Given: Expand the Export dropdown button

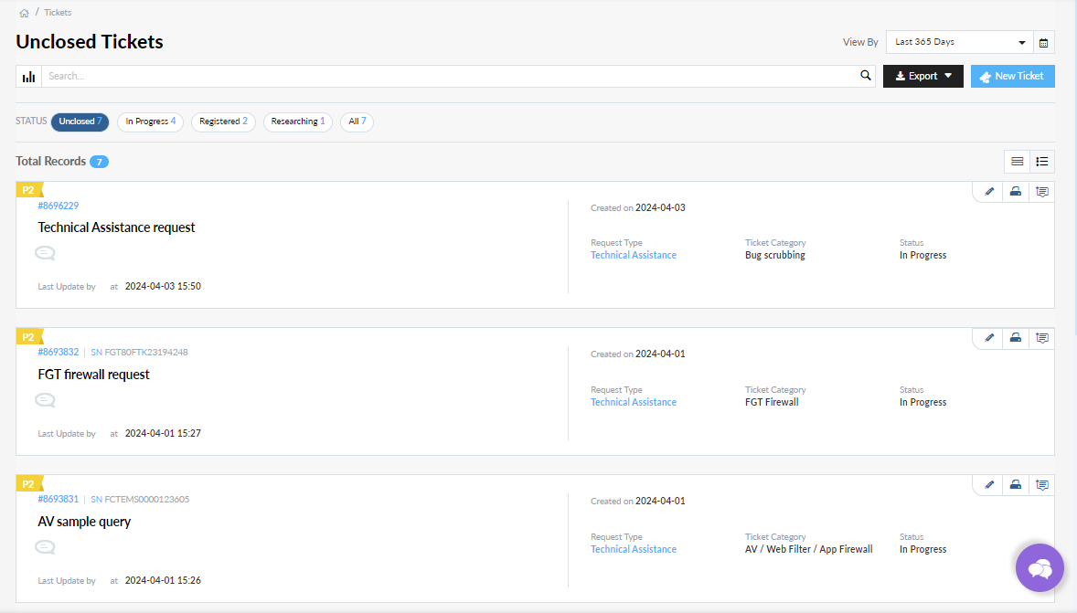Looking at the screenshot, I should click(923, 76).
